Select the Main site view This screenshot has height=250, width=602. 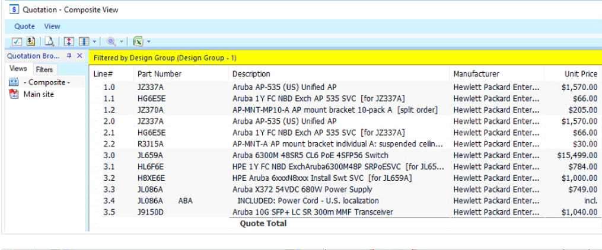39,95
